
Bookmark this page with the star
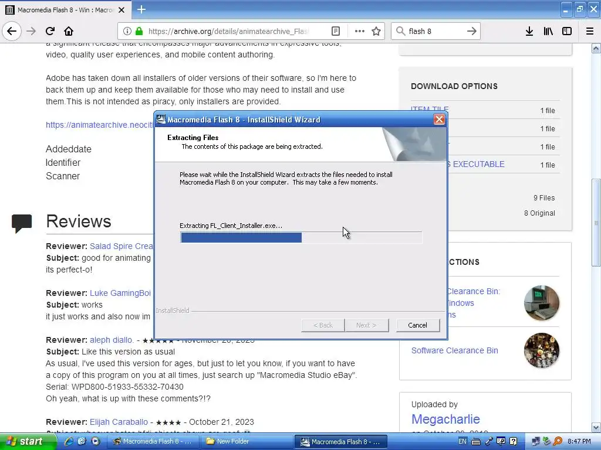point(376,31)
